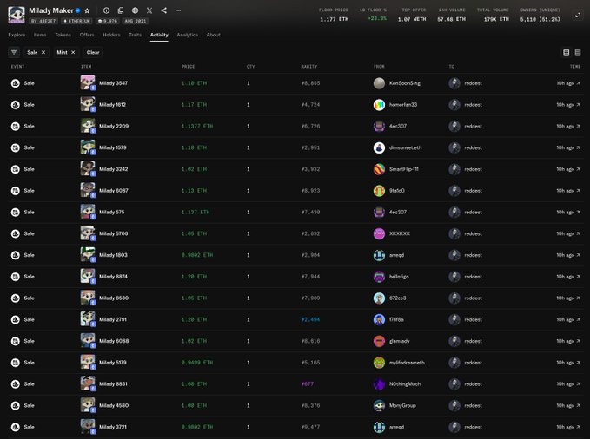The height and width of the screenshot is (439, 590).
Task: Click the creator tag BY 43E2E7
Action: pyautogui.click(x=43, y=21)
